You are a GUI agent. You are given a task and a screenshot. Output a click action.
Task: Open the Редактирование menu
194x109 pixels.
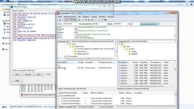pos(70,17)
